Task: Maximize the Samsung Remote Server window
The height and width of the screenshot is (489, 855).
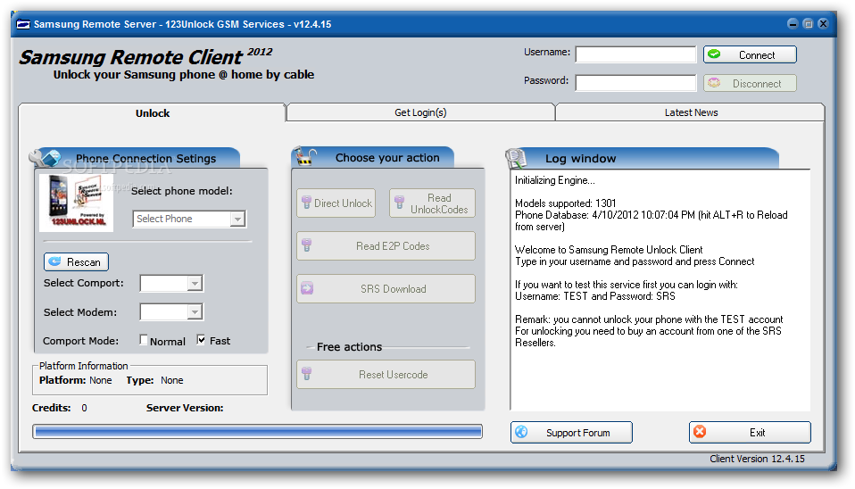Action: click(808, 23)
